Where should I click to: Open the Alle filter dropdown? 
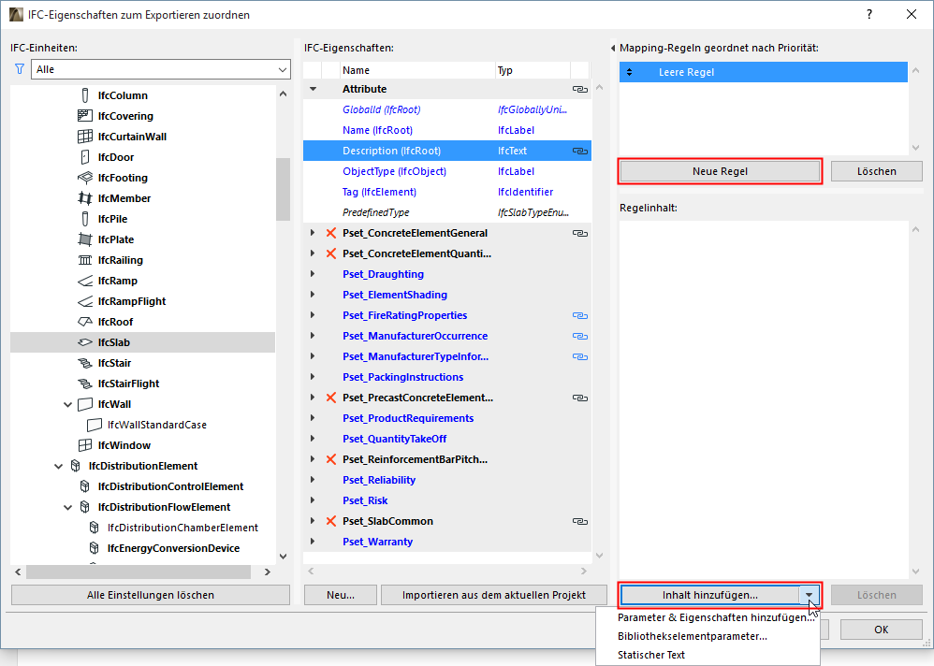[161, 69]
